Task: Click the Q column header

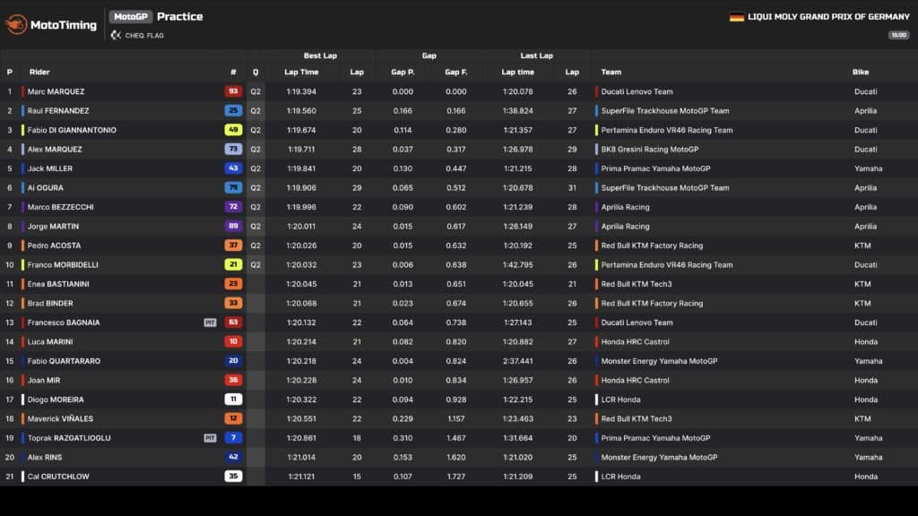Action: point(255,72)
